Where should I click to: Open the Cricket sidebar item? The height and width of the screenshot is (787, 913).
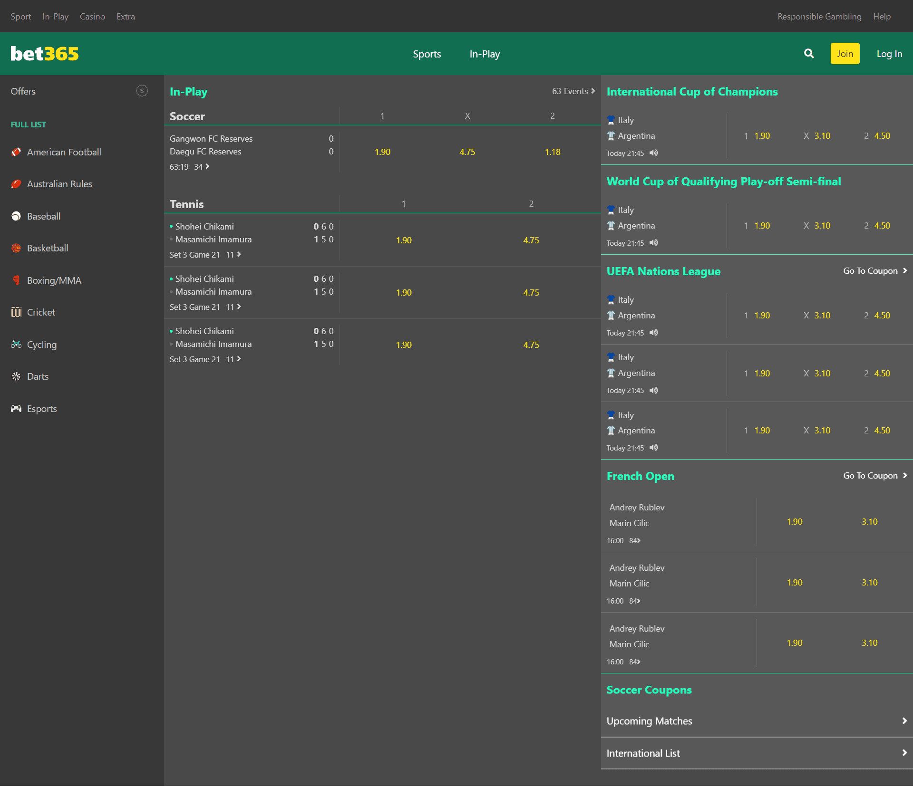[x=41, y=312]
